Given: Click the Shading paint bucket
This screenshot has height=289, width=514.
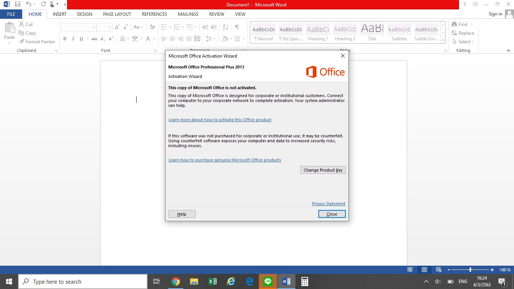Looking at the screenshot, I should [x=225, y=39].
